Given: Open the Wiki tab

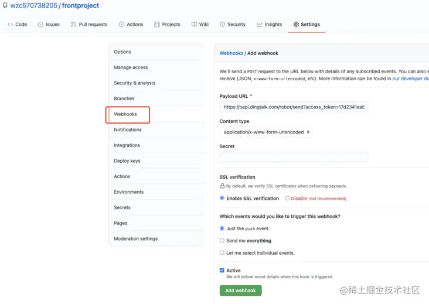Looking at the screenshot, I should click(200, 25).
